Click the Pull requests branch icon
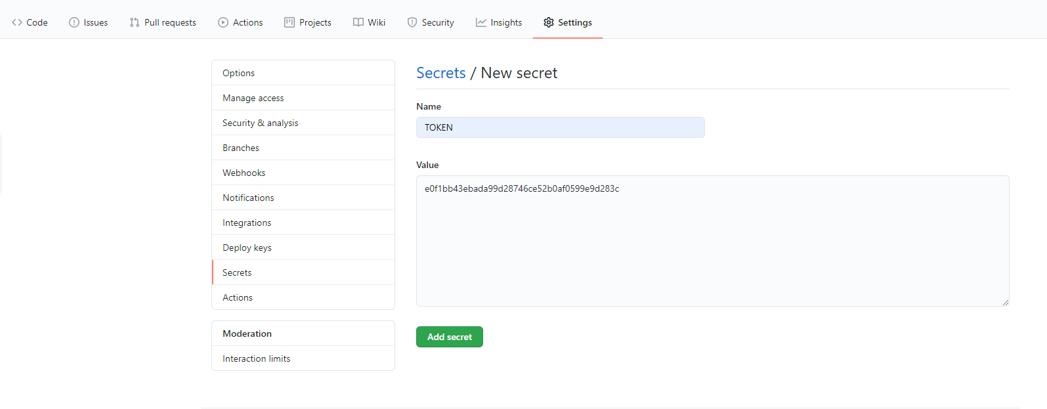The height and width of the screenshot is (409, 1047). tap(135, 22)
